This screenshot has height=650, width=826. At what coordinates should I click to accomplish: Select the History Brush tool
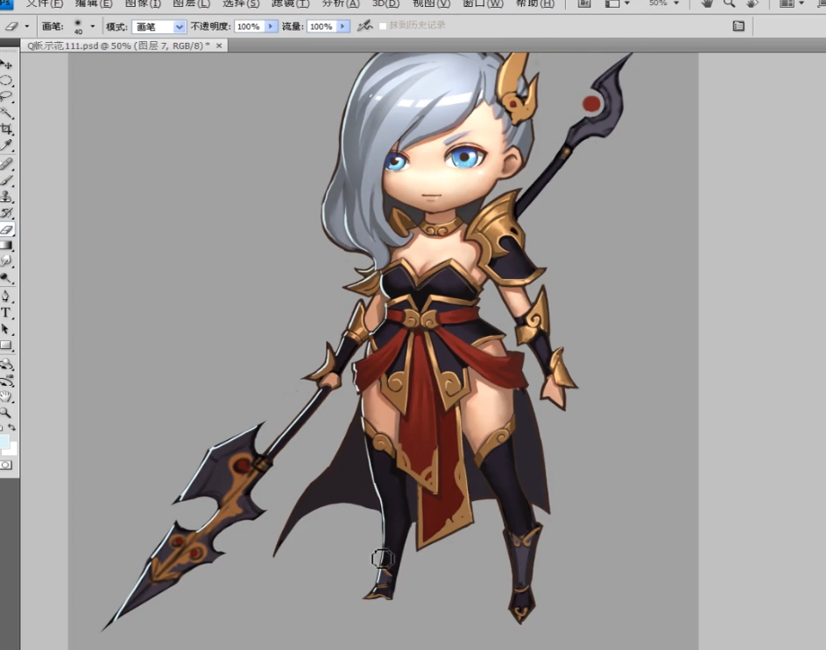[x=6, y=213]
